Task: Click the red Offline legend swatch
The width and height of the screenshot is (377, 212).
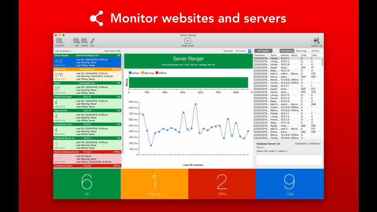Action: pos(157,73)
